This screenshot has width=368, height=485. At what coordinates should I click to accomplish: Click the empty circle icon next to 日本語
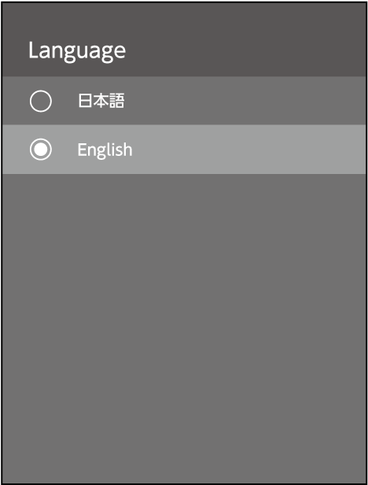(40, 101)
